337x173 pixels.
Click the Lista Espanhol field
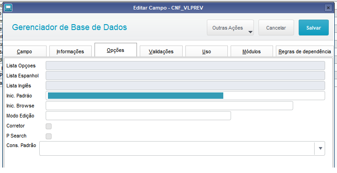(x=185, y=76)
